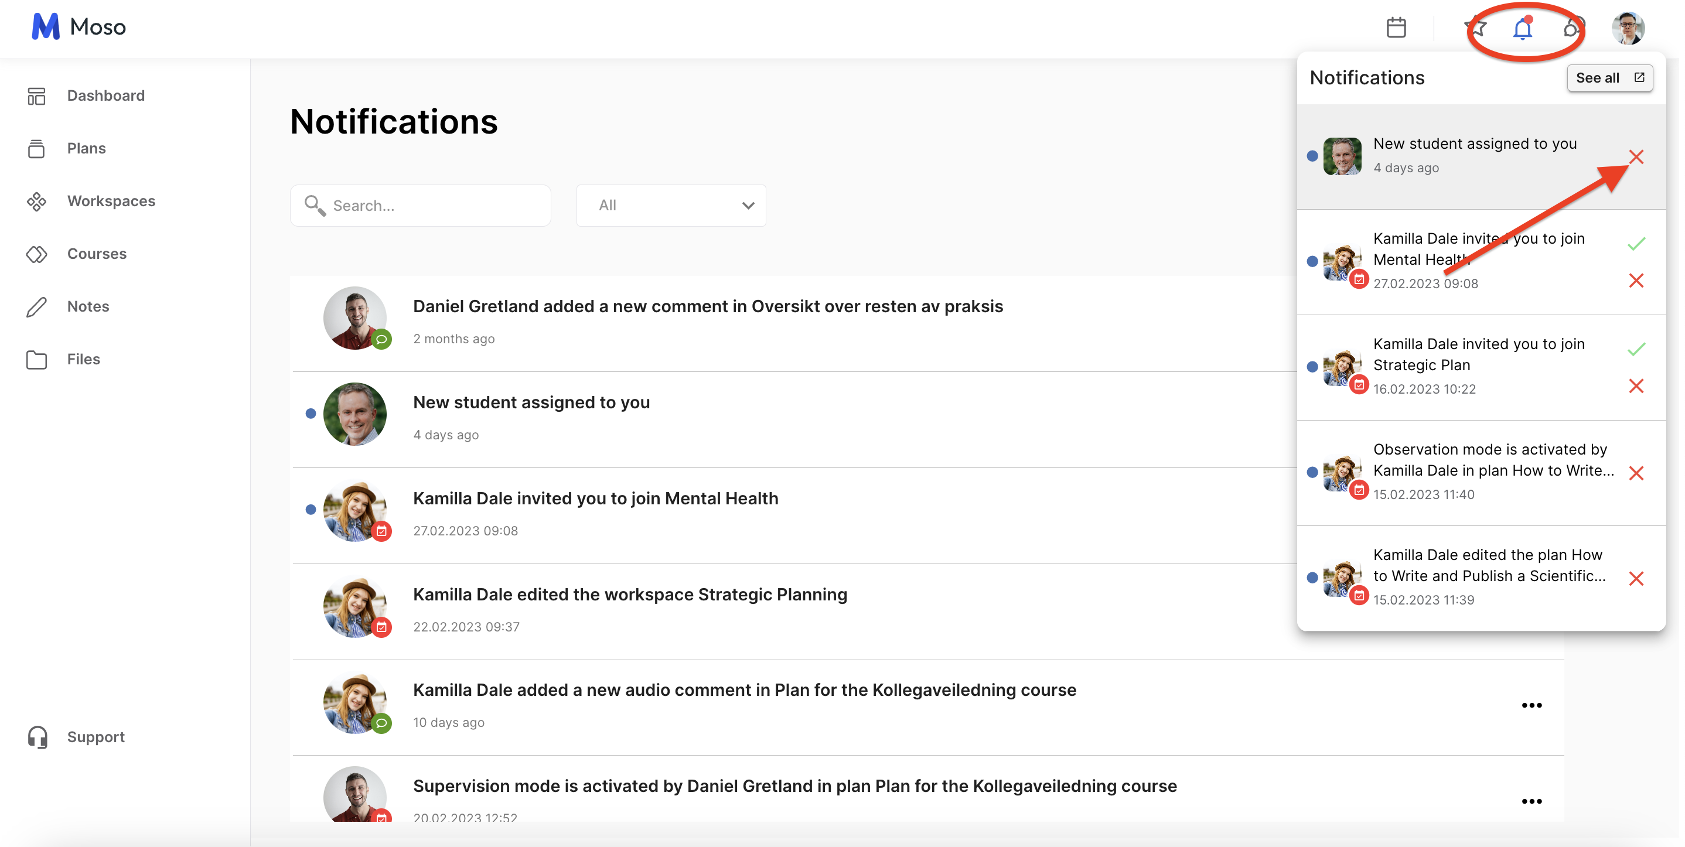1685x847 pixels.
Task: Open Workspaces in sidebar
Action: point(111,201)
